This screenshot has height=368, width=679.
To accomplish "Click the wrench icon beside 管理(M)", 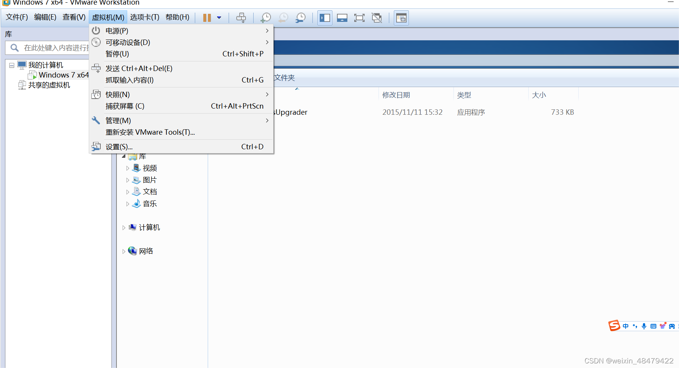I will [x=96, y=120].
